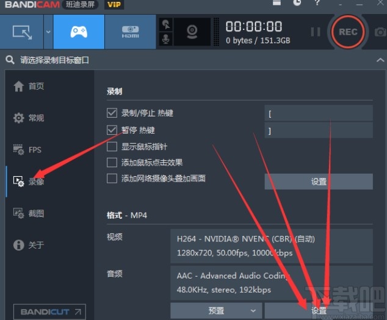Enable 添加网络摄像头叠加画面 checkbox
This screenshot has width=387, height=320.
(112, 179)
